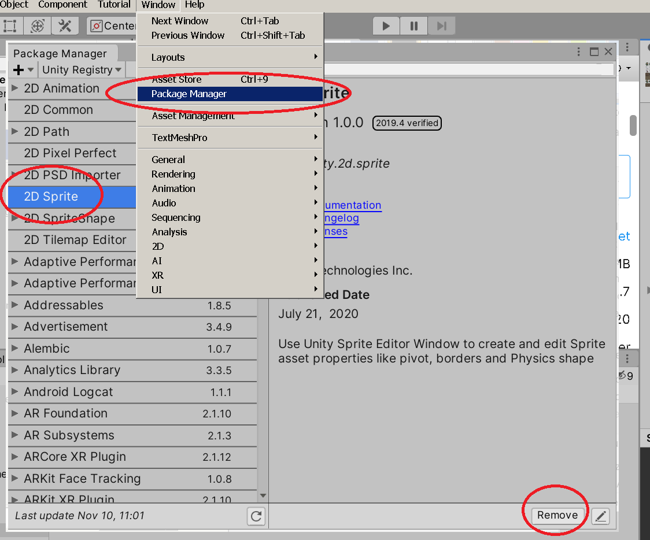
Task: Select the Transform tool icon in toolbar
Action: tap(38, 26)
